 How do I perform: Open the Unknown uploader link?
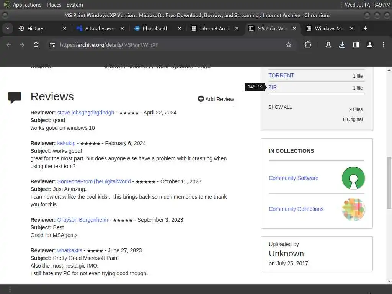[x=286, y=253]
